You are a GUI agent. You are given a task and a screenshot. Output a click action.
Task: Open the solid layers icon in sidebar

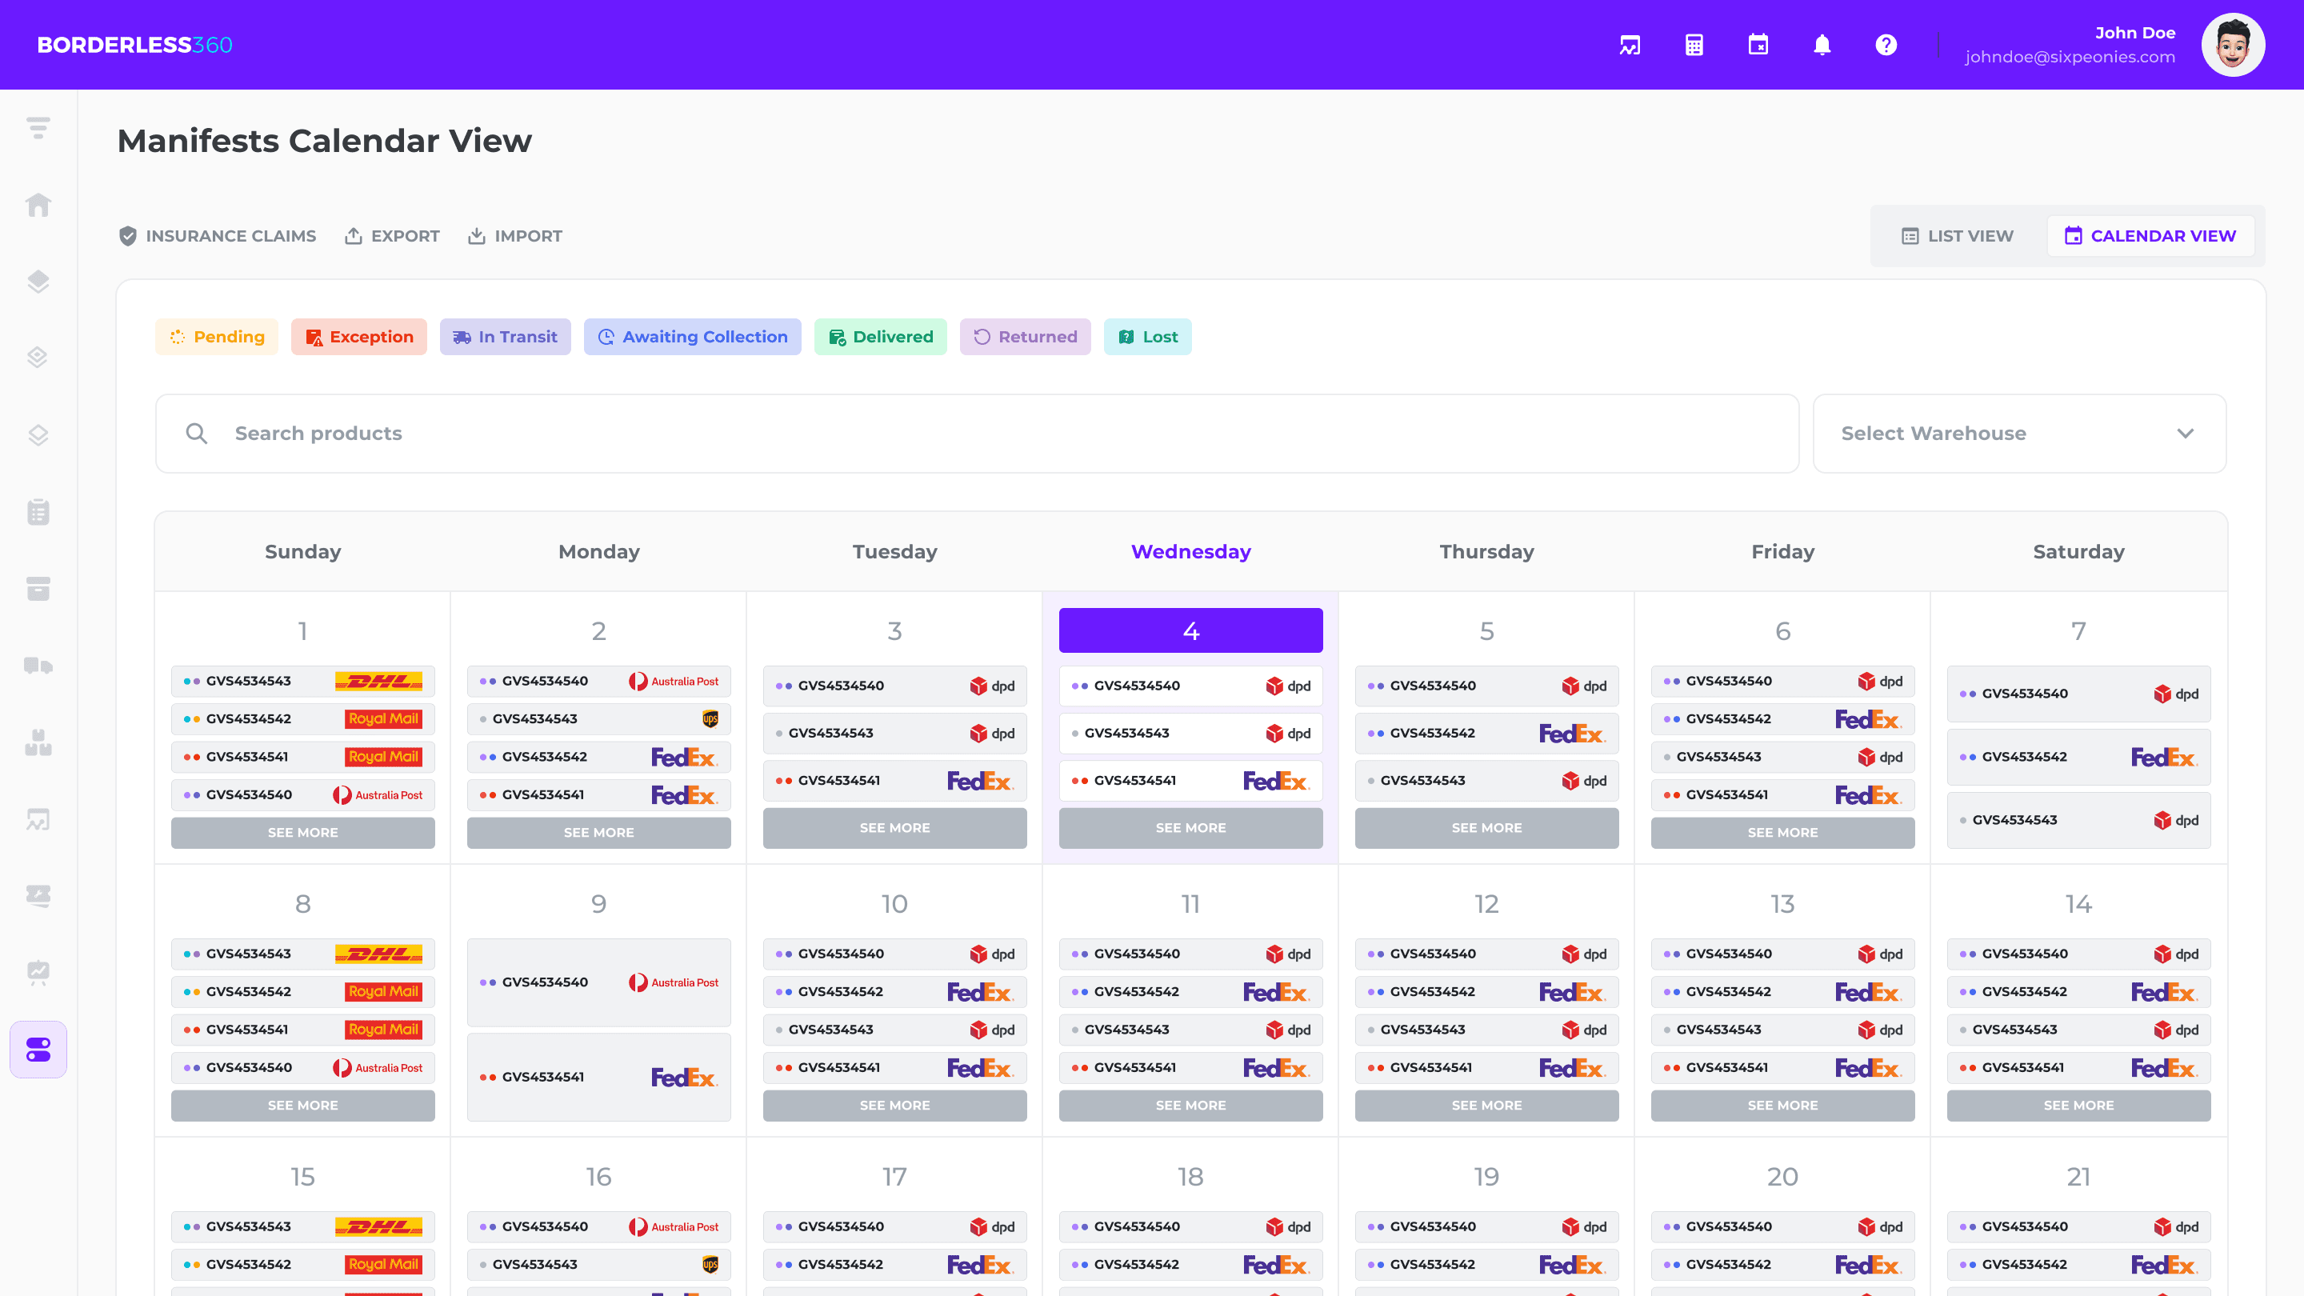coord(38,282)
